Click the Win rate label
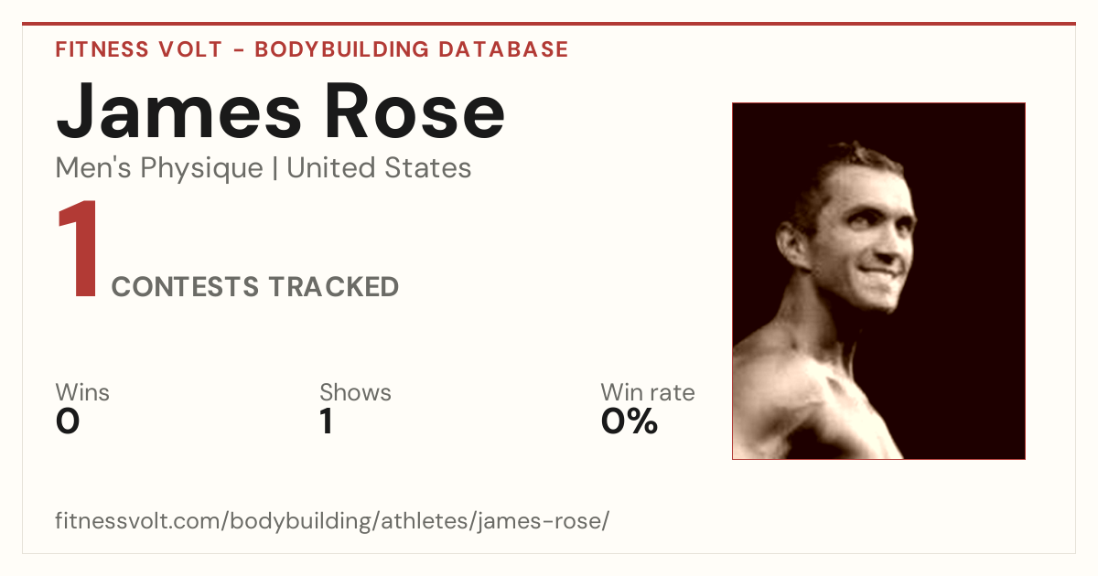Screen dimensions: 1098x576 (x=648, y=393)
